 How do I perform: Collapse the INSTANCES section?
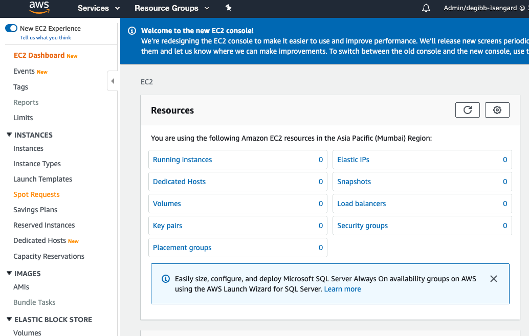(7, 135)
